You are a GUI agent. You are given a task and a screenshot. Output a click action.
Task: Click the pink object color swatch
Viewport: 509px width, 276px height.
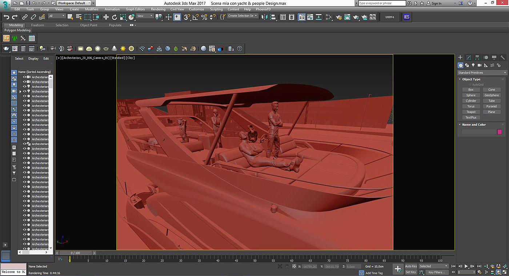(500, 132)
